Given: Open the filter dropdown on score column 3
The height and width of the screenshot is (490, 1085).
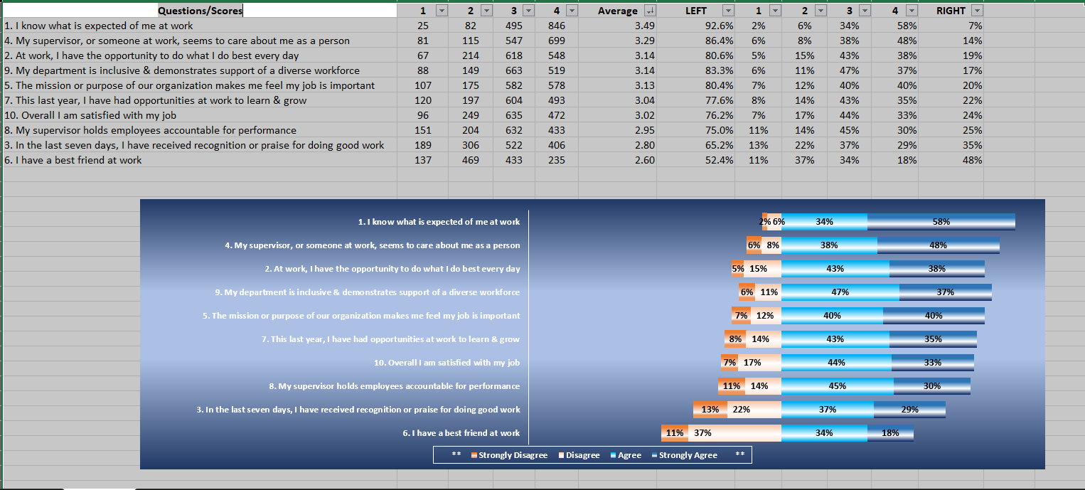Looking at the screenshot, I should (x=528, y=11).
